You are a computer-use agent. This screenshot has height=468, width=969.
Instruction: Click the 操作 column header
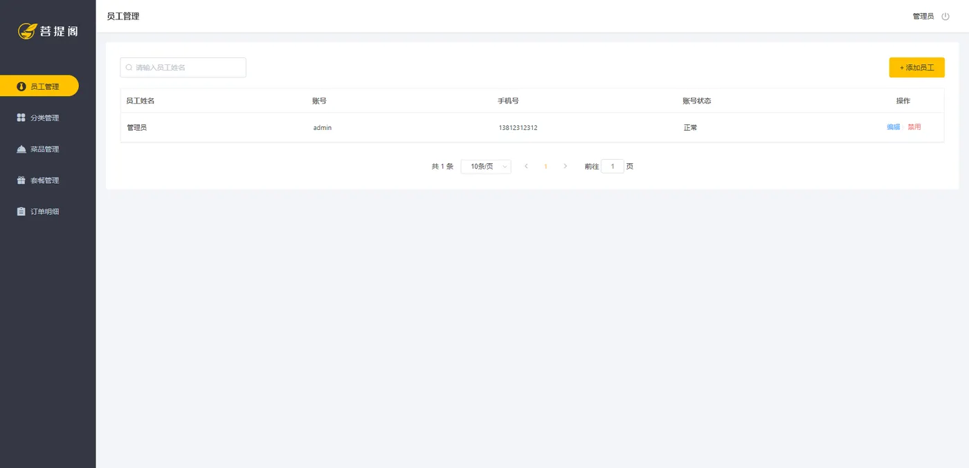[x=903, y=101]
